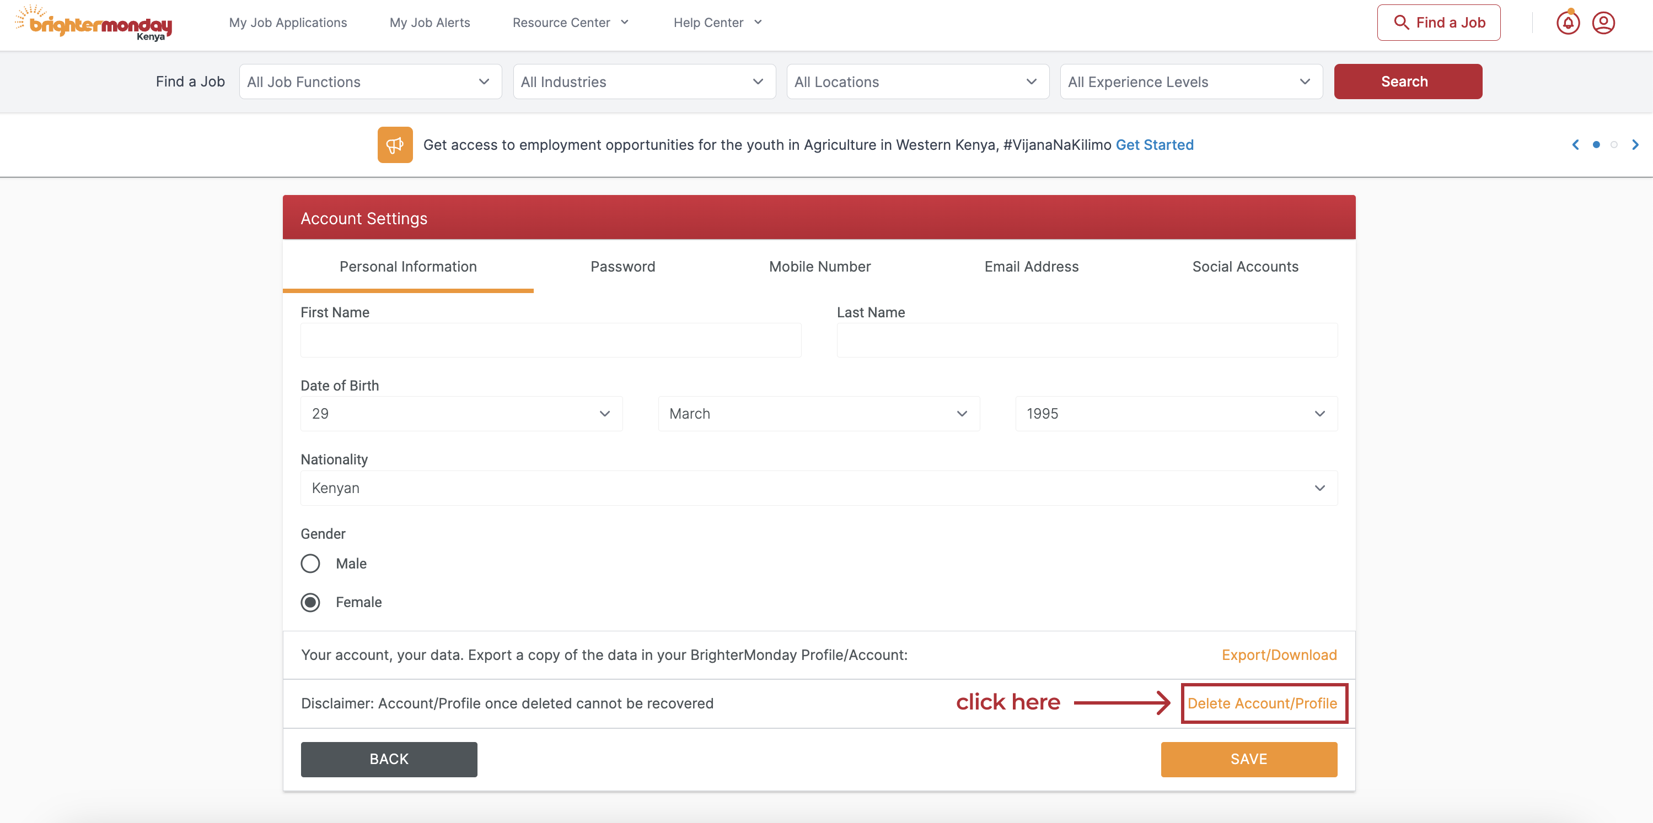This screenshot has height=823, width=1653.
Task: Click the Export/Download link
Action: pos(1279,655)
